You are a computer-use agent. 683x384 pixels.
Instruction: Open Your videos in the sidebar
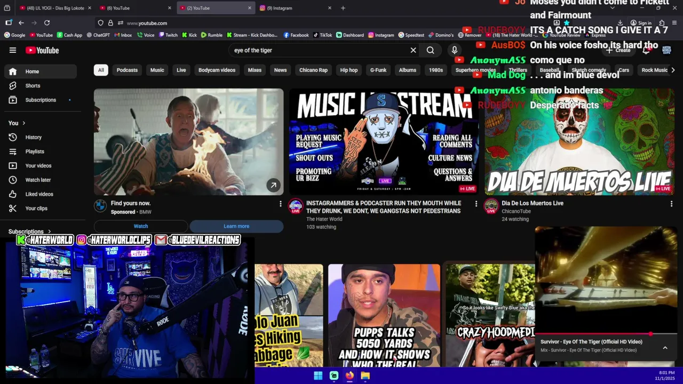[x=41, y=166]
